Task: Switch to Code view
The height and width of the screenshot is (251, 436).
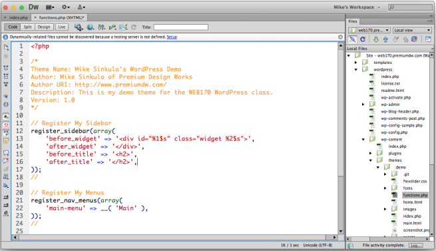Action: click(13, 27)
